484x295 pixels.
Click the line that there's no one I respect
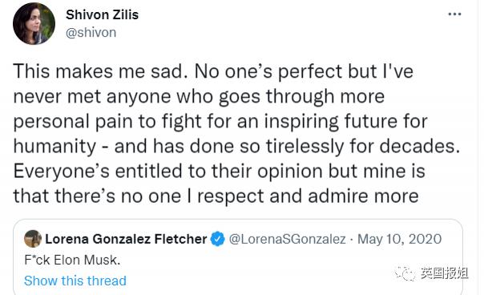point(216,196)
